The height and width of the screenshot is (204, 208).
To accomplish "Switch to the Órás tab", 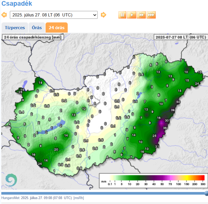I will click(37, 28).
